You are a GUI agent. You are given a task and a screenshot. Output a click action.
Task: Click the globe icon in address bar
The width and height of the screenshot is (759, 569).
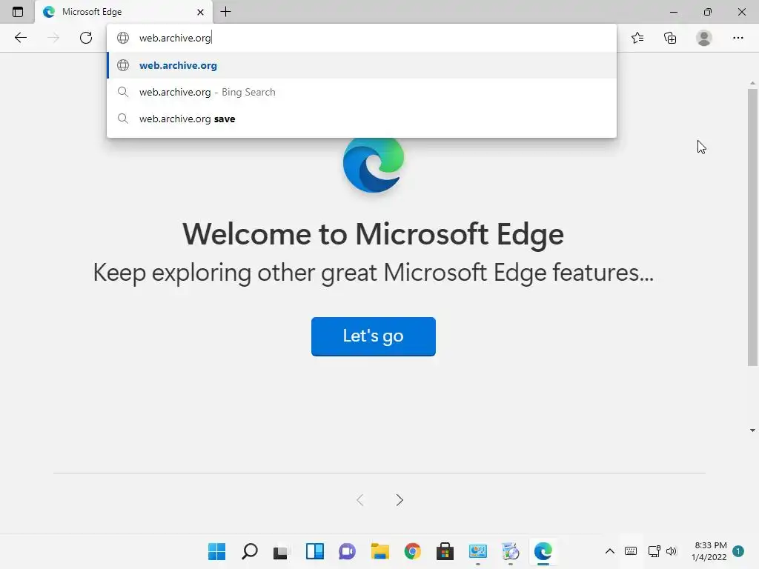123,38
